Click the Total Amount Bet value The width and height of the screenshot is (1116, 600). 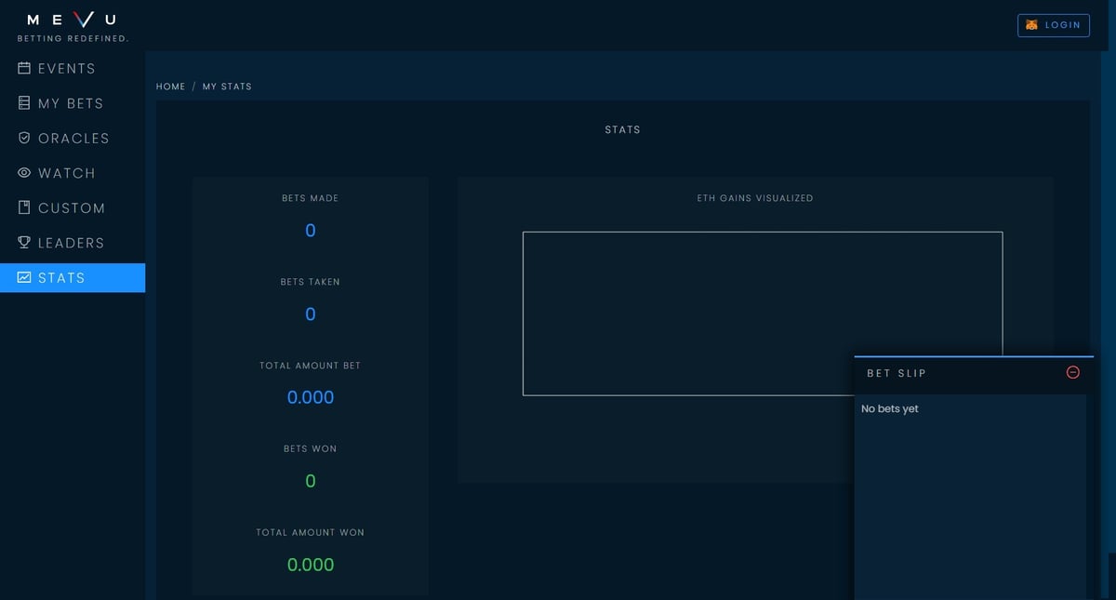point(310,397)
